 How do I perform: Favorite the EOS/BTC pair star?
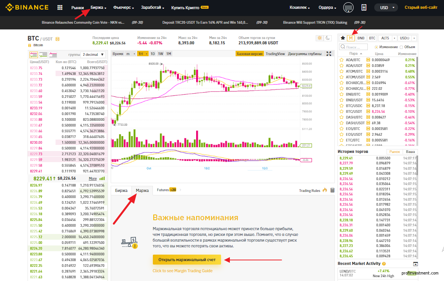coord(341,128)
